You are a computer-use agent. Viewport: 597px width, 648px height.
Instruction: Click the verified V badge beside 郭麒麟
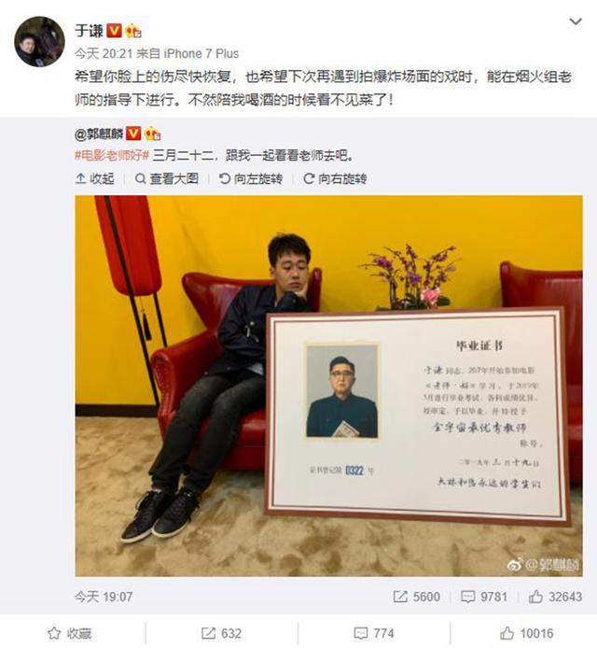[x=133, y=134]
